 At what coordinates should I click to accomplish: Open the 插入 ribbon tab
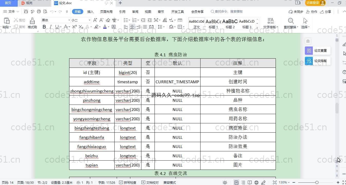90,12
